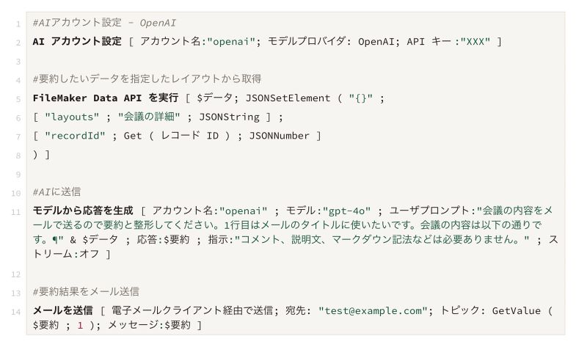The image size is (587, 347).
Task: Select the "#要約結果をメール送信" comment line
Action: pos(86,291)
